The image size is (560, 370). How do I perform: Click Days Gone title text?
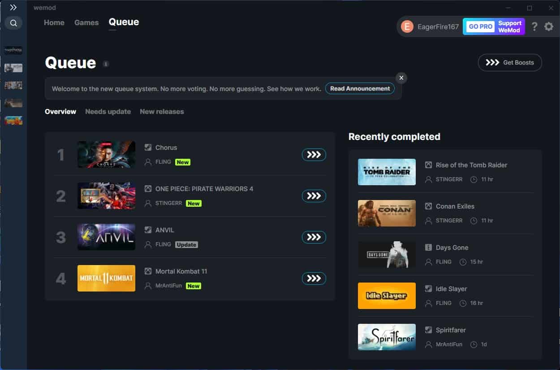coord(452,248)
